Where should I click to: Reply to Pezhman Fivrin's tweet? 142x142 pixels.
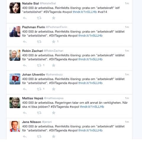[x=25, y=42]
